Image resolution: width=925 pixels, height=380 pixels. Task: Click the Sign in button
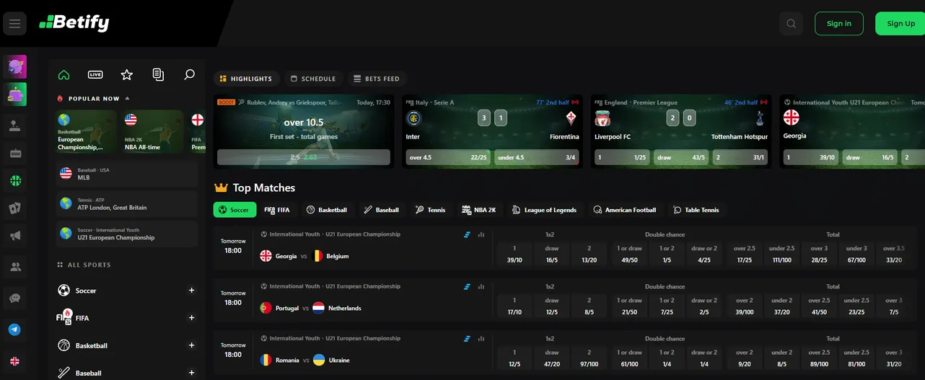pos(838,24)
